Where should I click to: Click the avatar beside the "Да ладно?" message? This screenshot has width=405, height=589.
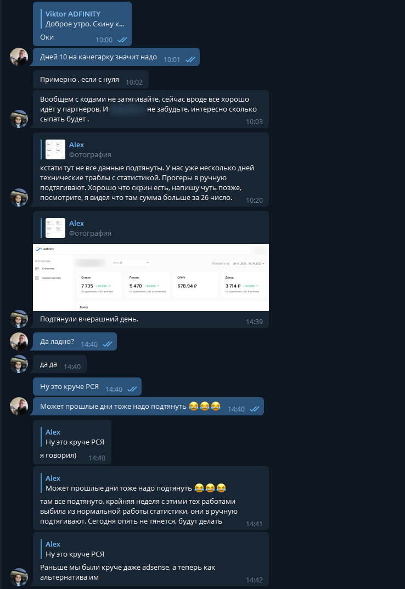(x=19, y=341)
